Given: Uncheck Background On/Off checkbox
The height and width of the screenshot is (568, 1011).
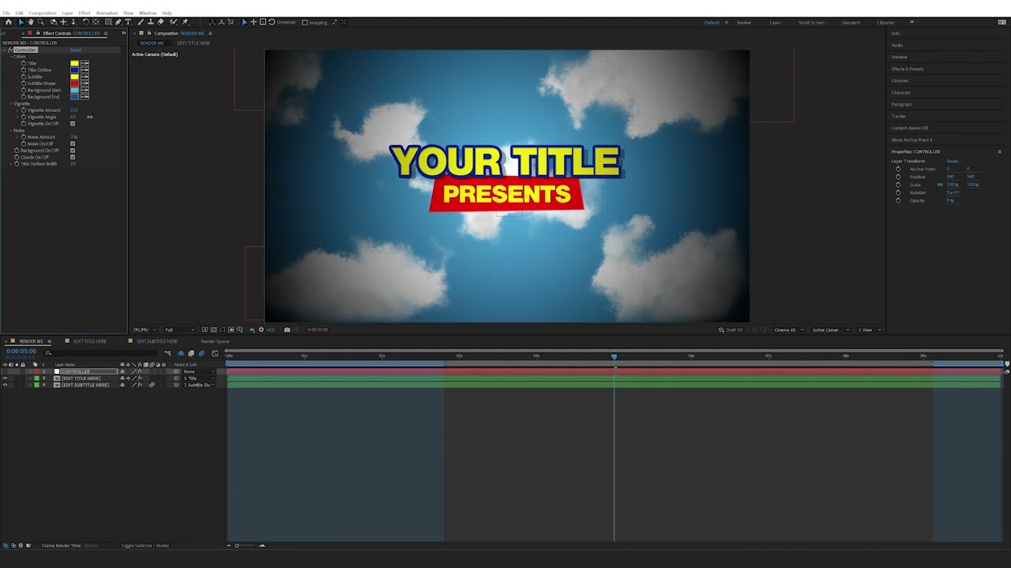Looking at the screenshot, I should click(73, 151).
